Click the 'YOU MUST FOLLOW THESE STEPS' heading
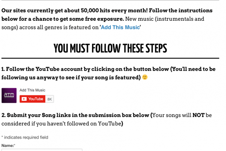Screen dimensions: 226x151 tap(110, 48)
